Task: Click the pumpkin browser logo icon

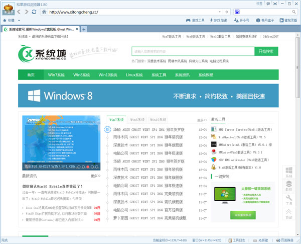Action: point(9,9)
